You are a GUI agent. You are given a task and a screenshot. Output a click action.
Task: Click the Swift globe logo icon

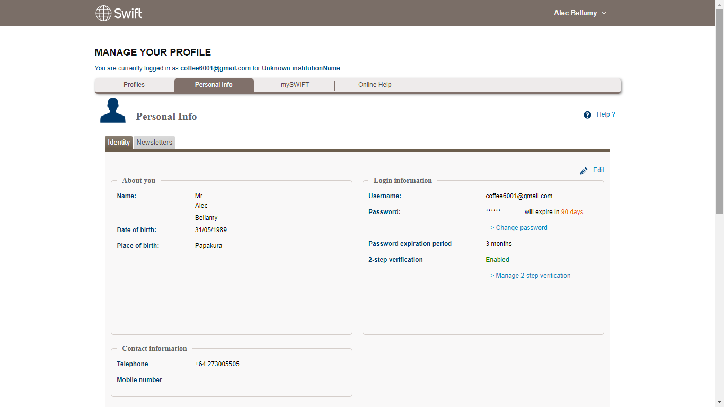[103, 13]
